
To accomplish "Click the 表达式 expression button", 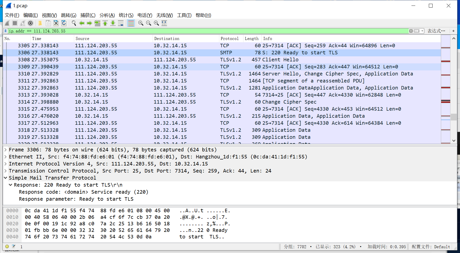I will pyautogui.click(x=436, y=31).
